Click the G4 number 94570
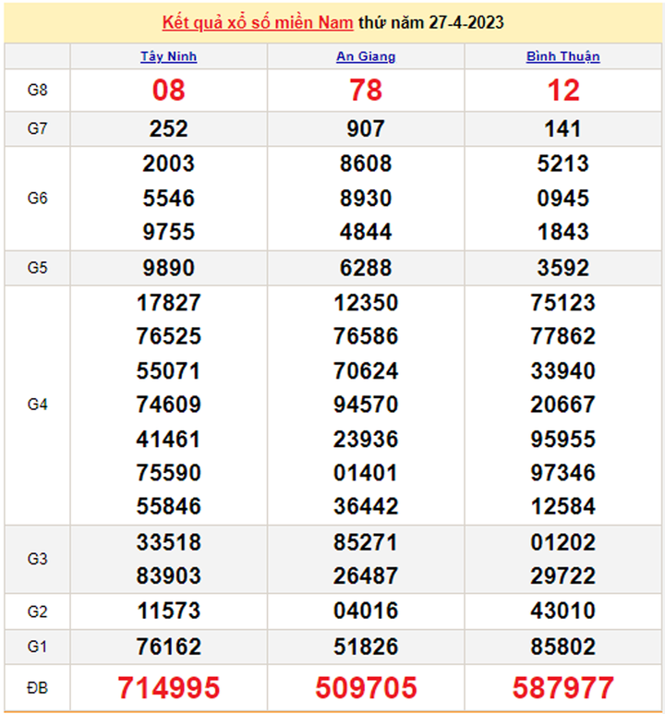Image resolution: width=665 pixels, height=714 pixels. point(366,405)
